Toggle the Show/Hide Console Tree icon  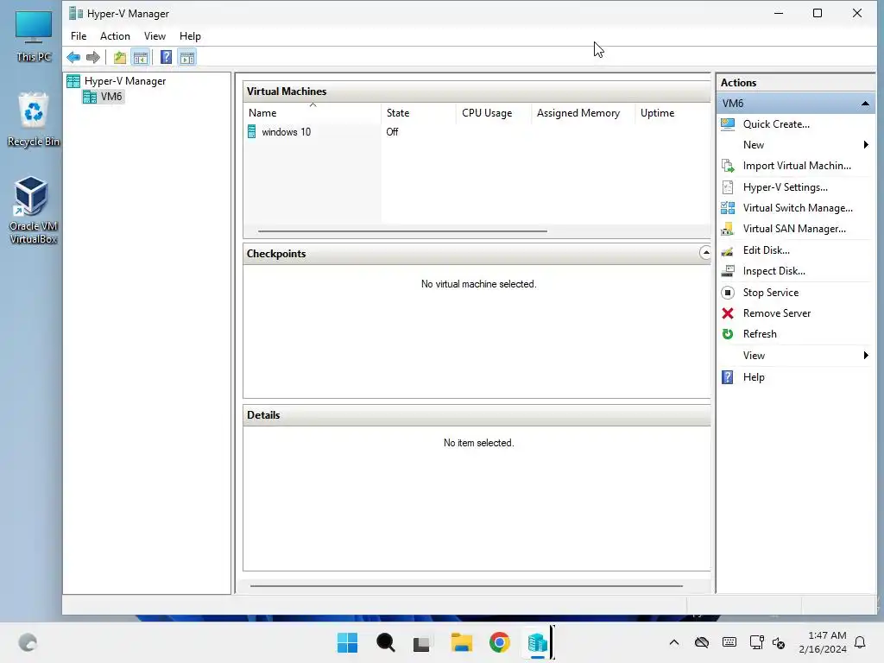point(141,57)
